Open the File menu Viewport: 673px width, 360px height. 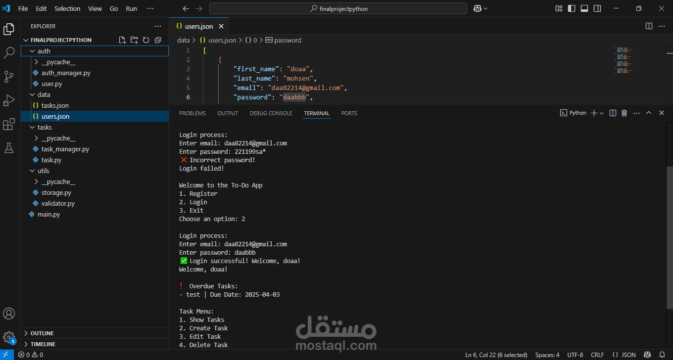click(23, 8)
